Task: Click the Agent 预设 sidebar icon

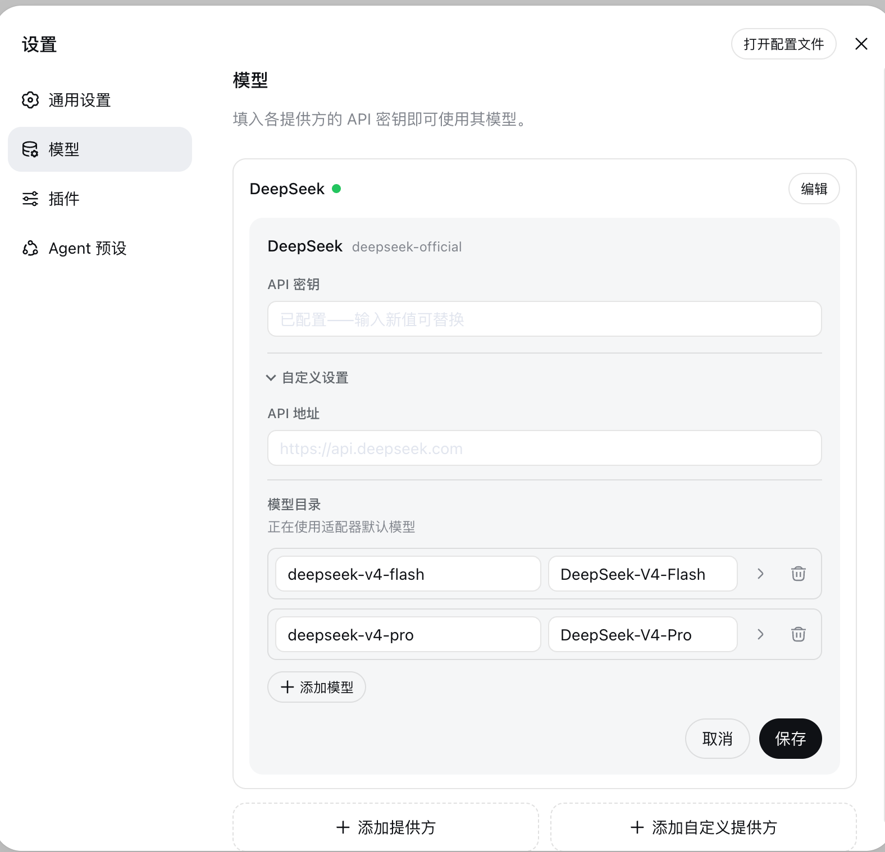Action: tap(30, 248)
